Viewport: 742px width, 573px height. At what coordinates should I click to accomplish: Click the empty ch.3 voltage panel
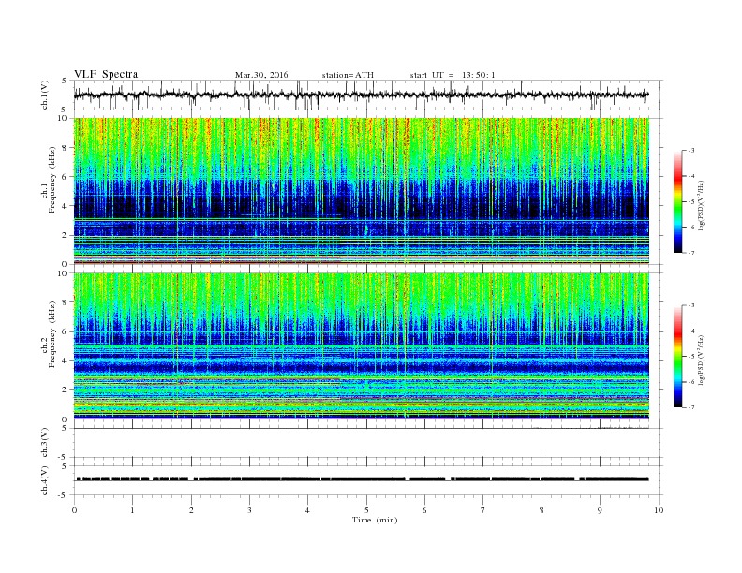367,443
